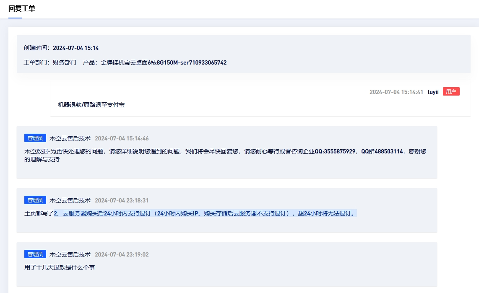
Task: Click the user message 机器退款/原路退至支付宝
Action: click(x=91, y=105)
